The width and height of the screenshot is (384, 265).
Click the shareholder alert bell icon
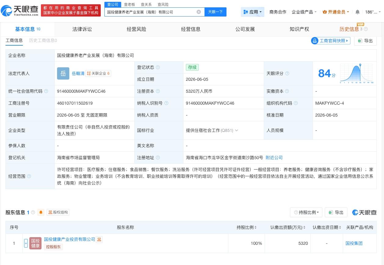point(41,212)
